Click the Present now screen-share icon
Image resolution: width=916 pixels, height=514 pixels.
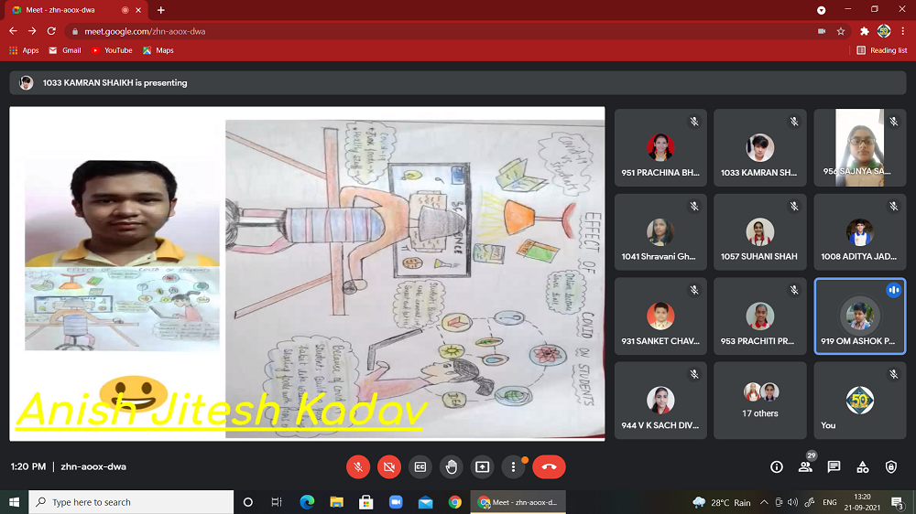tap(483, 466)
